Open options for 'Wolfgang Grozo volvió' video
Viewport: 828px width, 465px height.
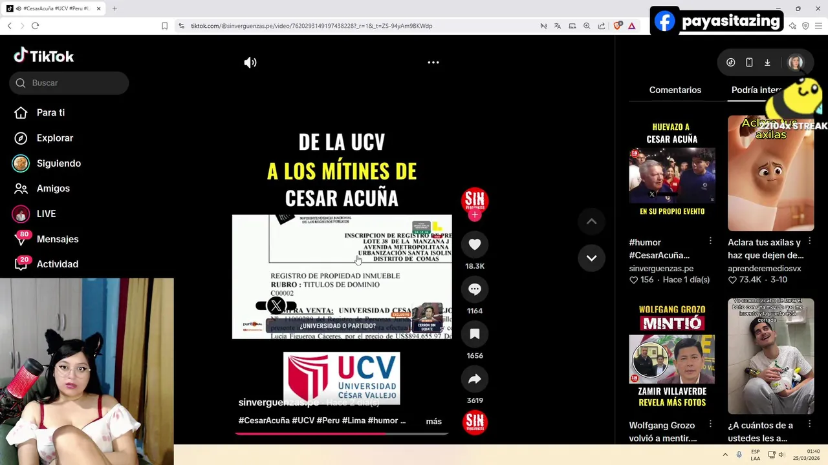[x=710, y=424]
